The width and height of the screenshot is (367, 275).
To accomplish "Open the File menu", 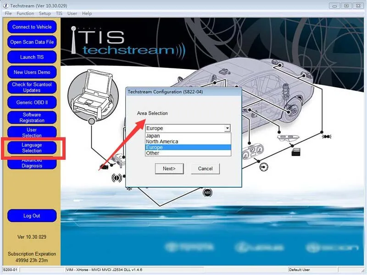I will click(x=8, y=13).
